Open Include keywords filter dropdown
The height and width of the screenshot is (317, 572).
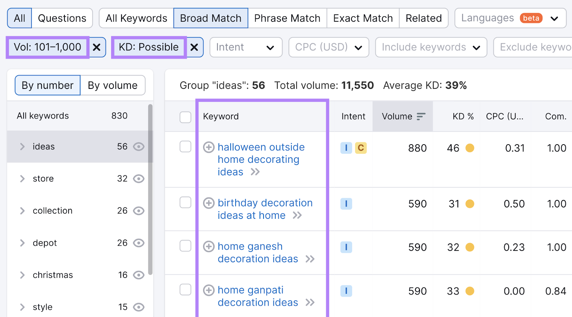(431, 47)
